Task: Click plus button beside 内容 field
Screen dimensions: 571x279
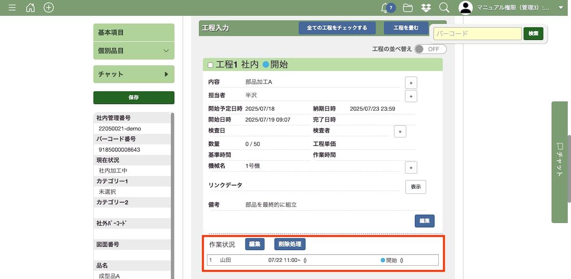Action: [411, 82]
